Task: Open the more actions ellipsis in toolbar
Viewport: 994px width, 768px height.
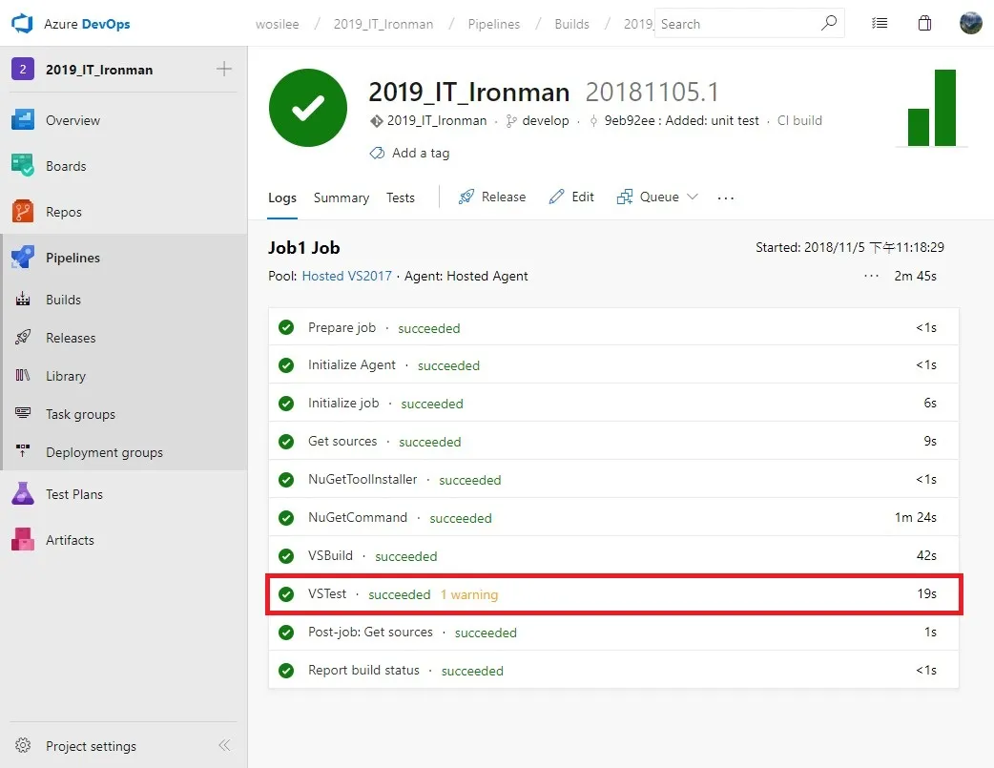Action: pyautogui.click(x=726, y=197)
